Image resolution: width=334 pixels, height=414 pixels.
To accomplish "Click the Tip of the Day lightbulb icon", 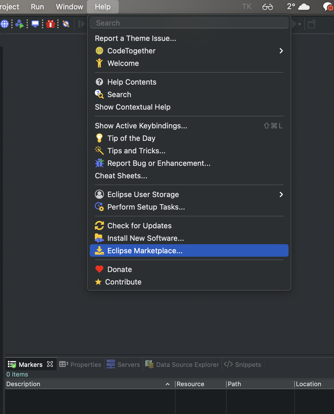I will (x=99, y=138).
